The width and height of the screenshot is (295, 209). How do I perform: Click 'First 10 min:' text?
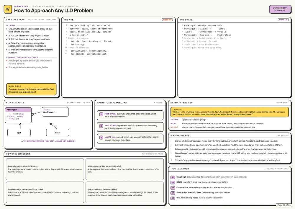pyautogui.click(x=110, y=114)
